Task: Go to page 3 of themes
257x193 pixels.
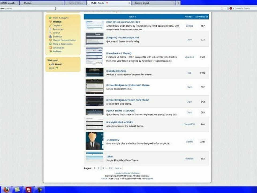Action: 103,168
